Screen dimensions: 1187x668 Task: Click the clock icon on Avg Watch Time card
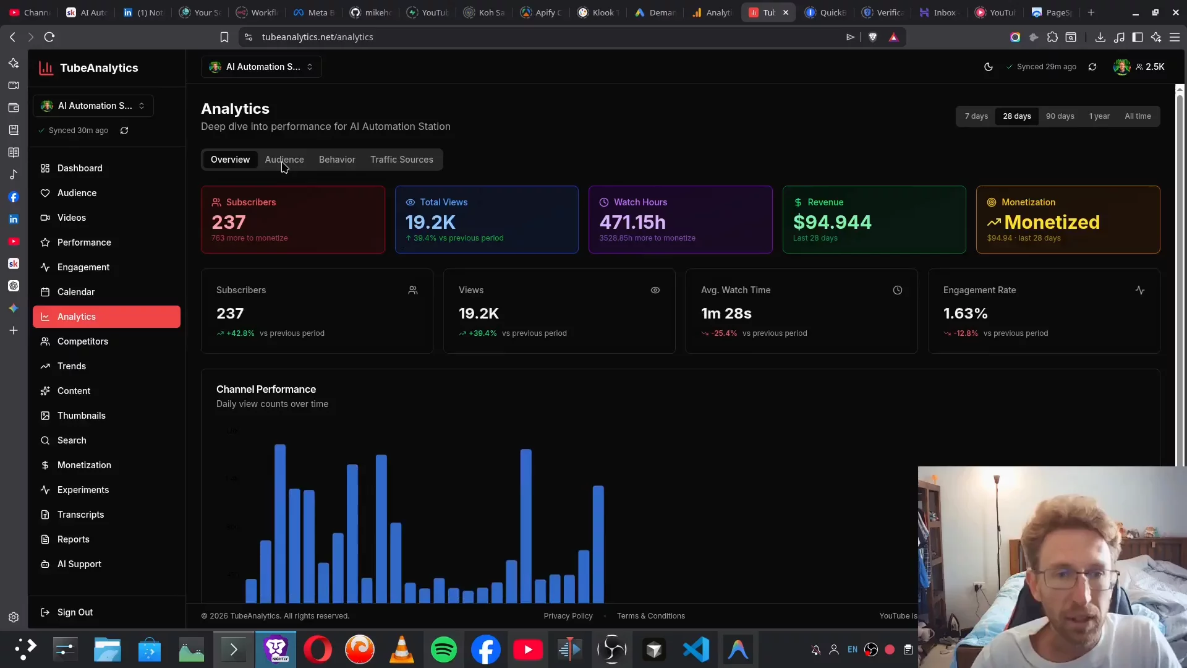tap(897, 290)
